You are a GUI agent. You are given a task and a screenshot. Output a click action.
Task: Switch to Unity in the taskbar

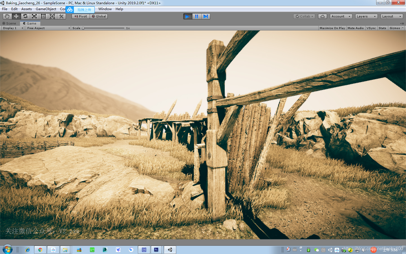pyautogui.click(x=170, y=250)
